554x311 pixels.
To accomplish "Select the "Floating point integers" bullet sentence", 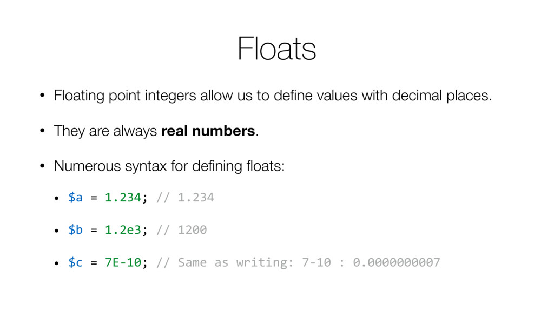I will pyautogui.click(x=273, y=96).
